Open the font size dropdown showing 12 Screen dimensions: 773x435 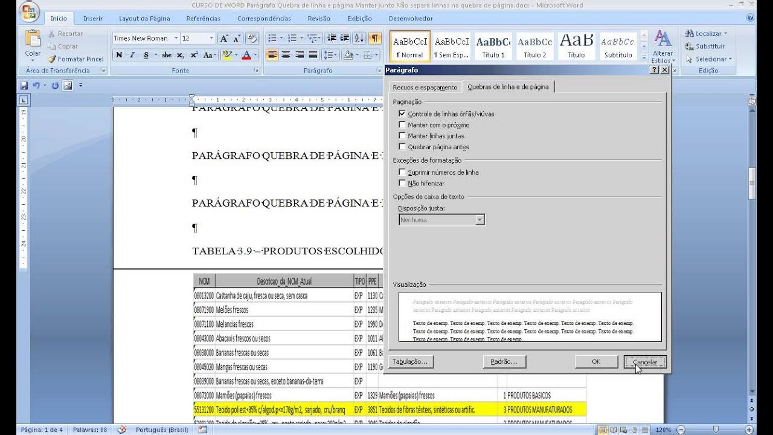pos(211,38)
